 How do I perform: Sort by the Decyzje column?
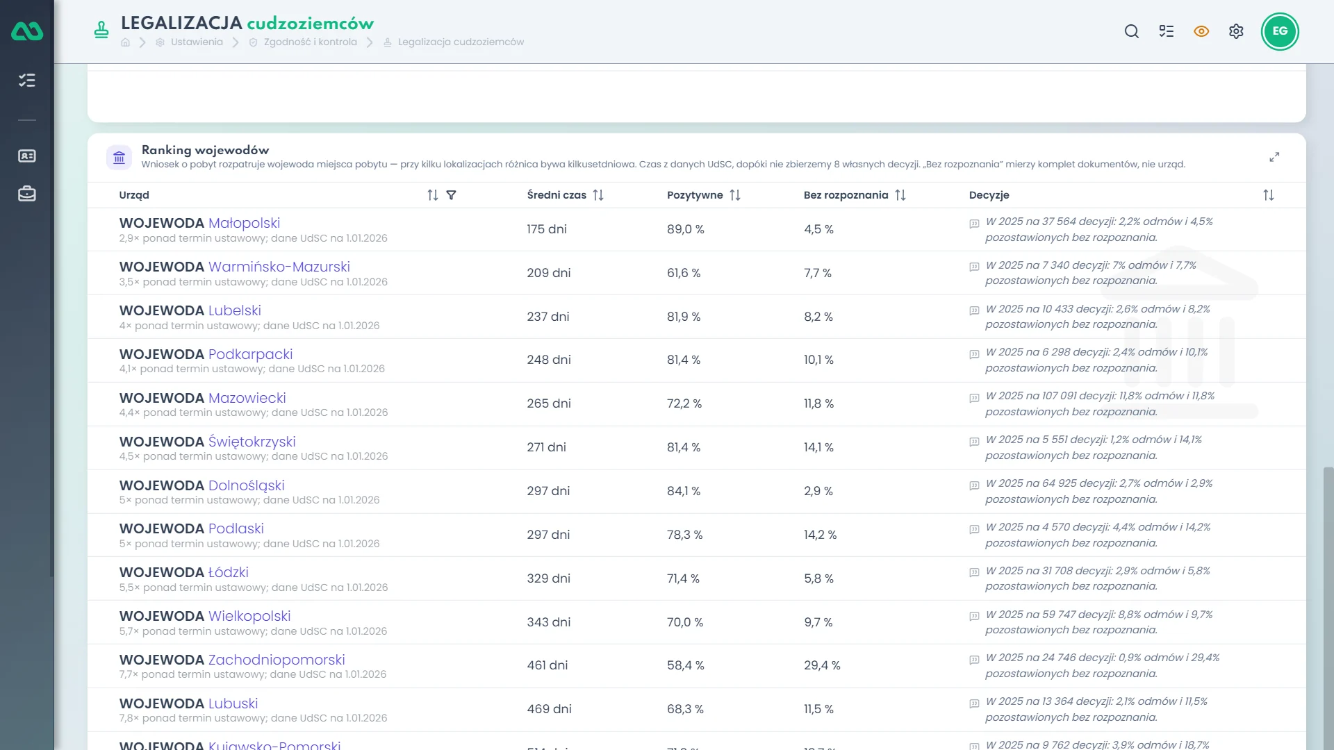pos(1269,195)
